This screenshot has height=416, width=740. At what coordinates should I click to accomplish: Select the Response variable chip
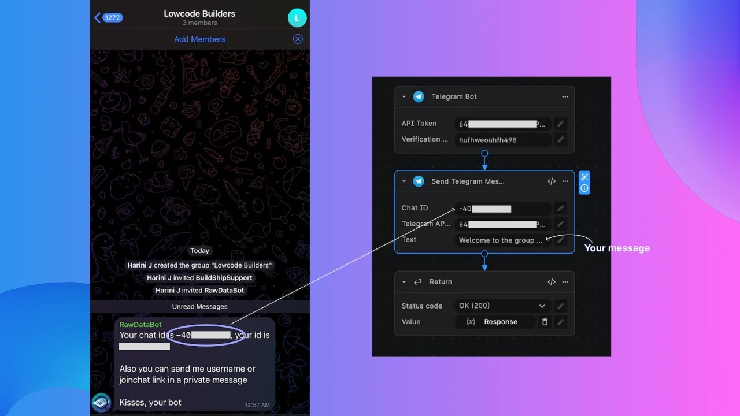click(495, 322)
